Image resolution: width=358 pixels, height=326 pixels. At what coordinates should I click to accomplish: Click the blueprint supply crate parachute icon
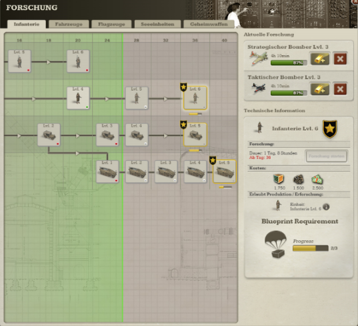pyautogui.click(x=276, y=244)
